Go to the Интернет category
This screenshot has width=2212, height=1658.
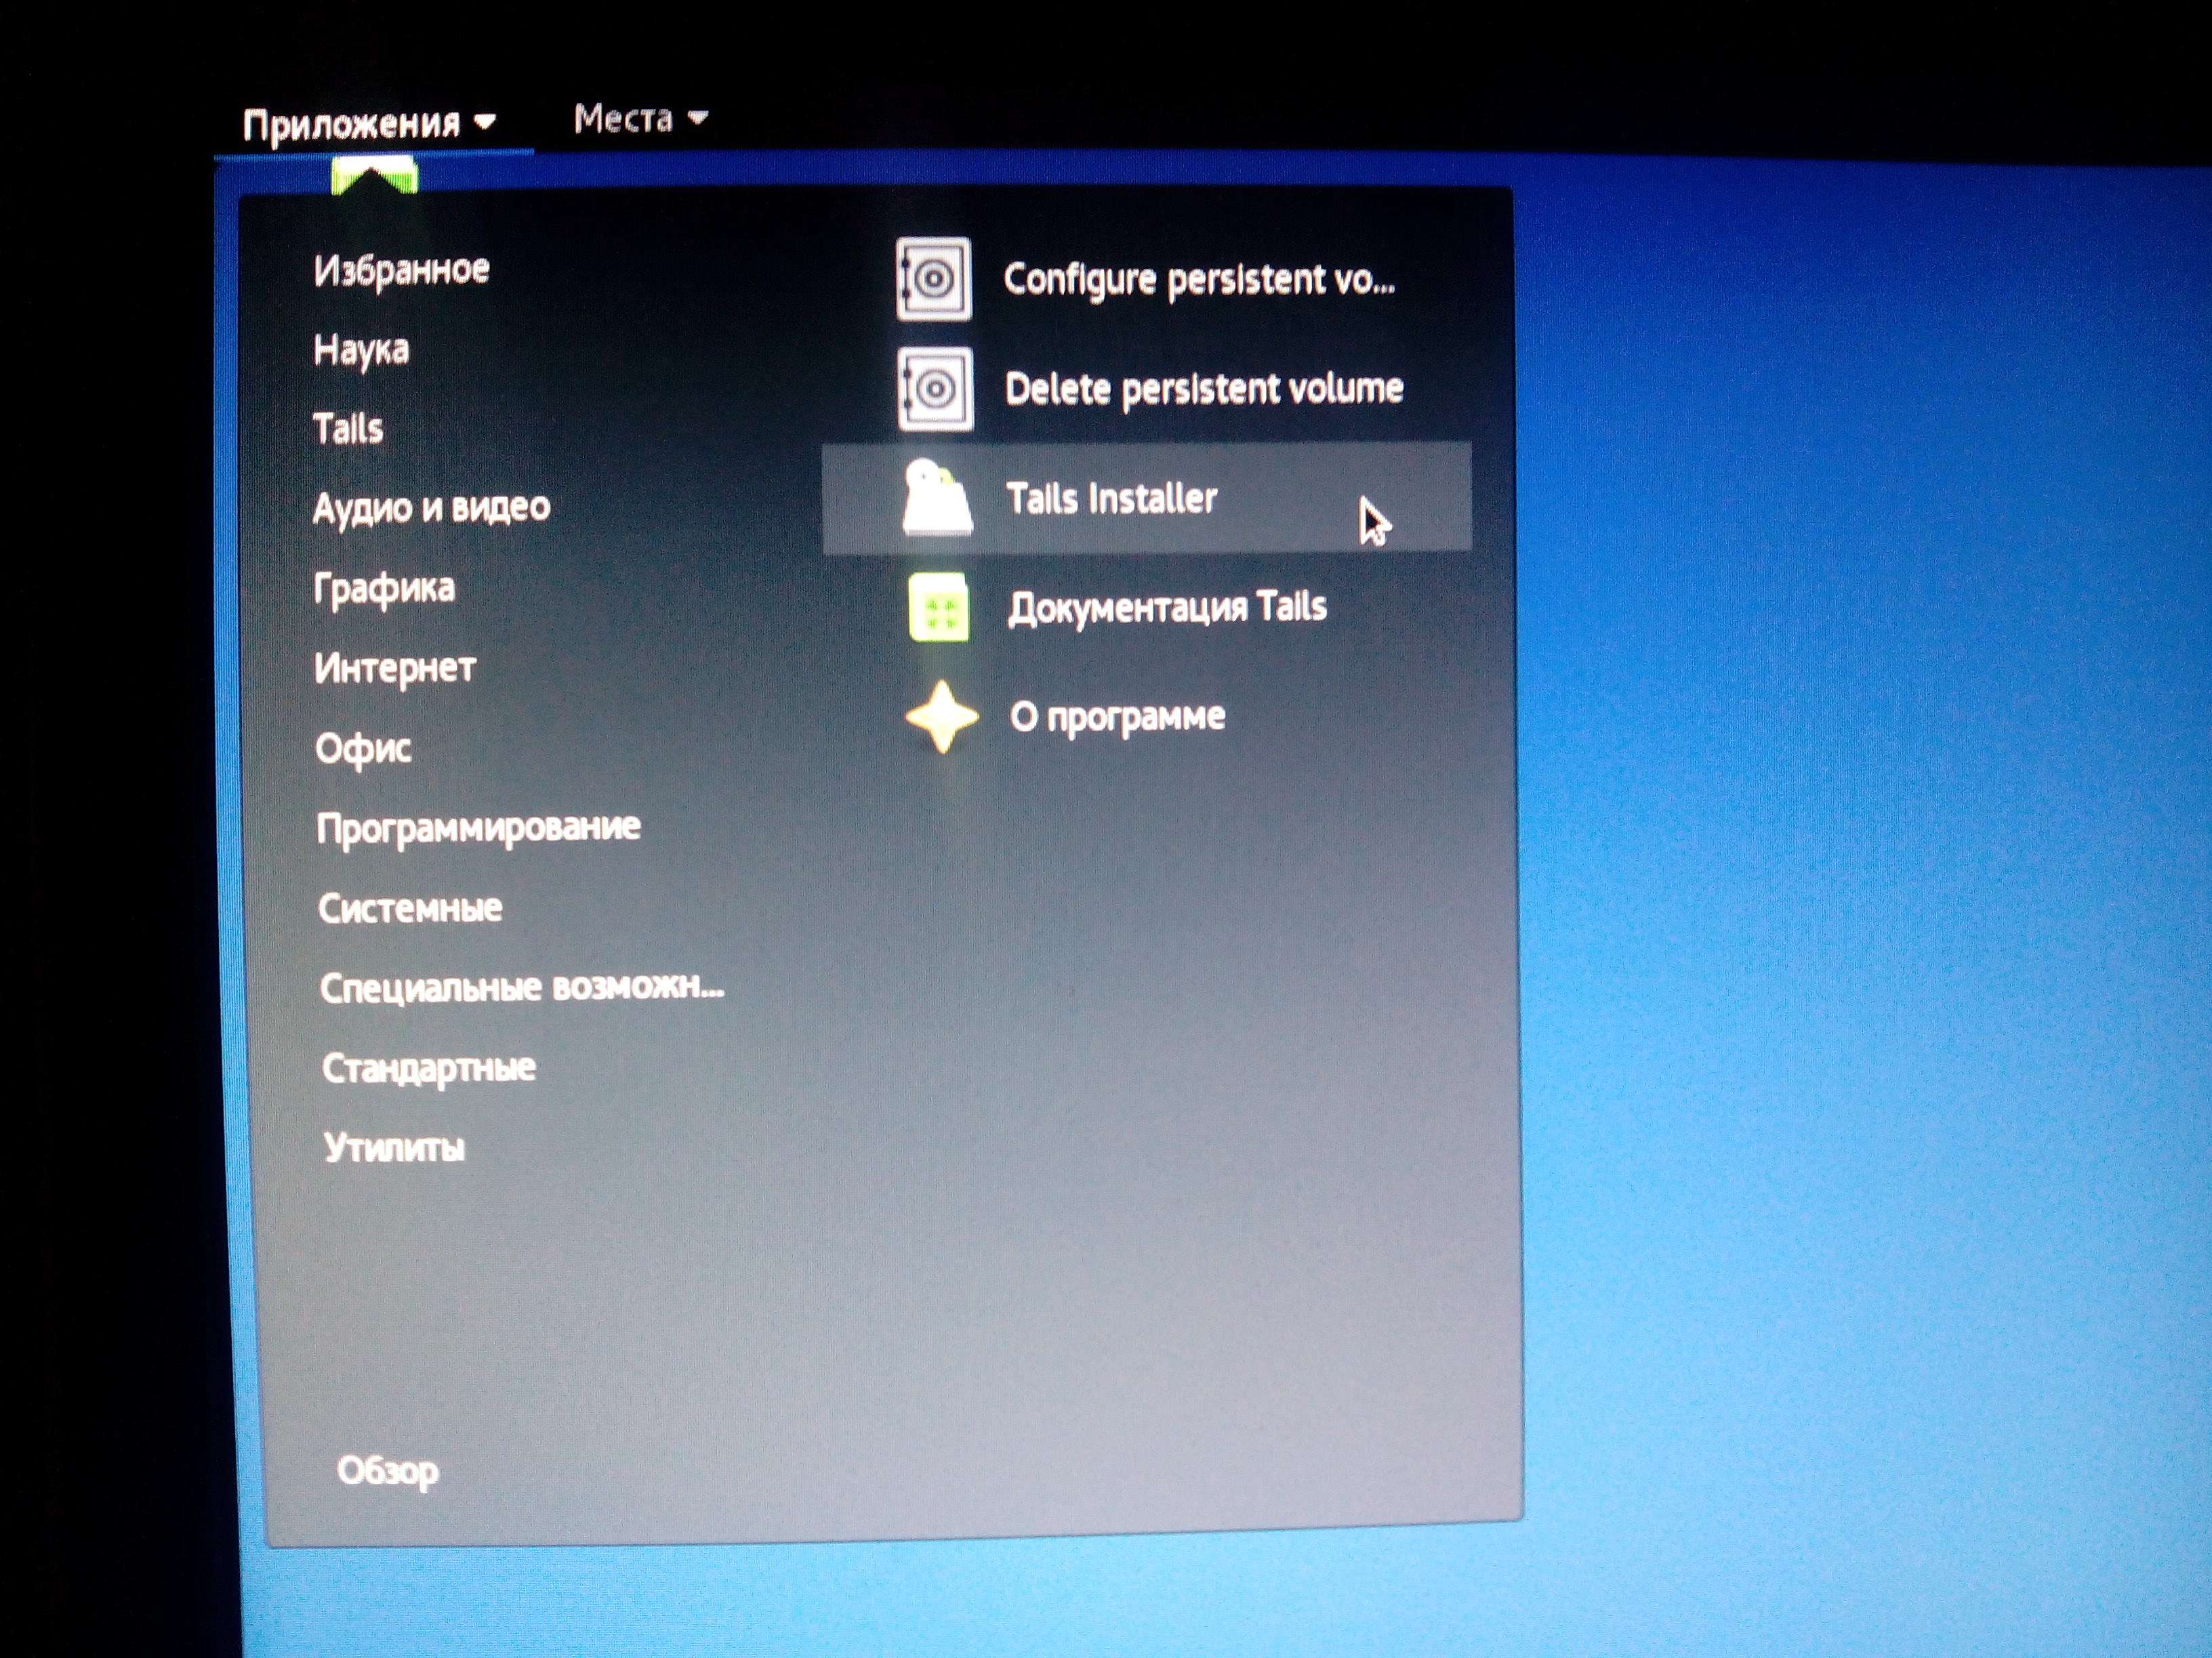pyautogui.click(x=395, y=668)
